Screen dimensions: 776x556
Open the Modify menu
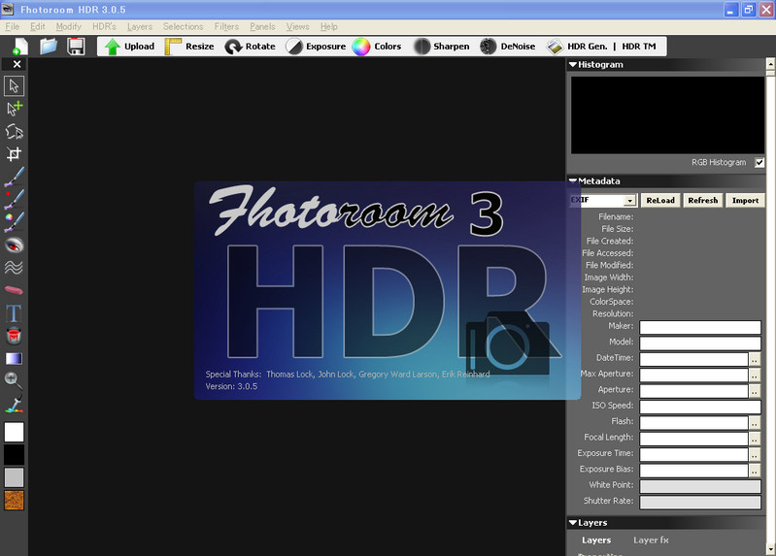[68, 27]
